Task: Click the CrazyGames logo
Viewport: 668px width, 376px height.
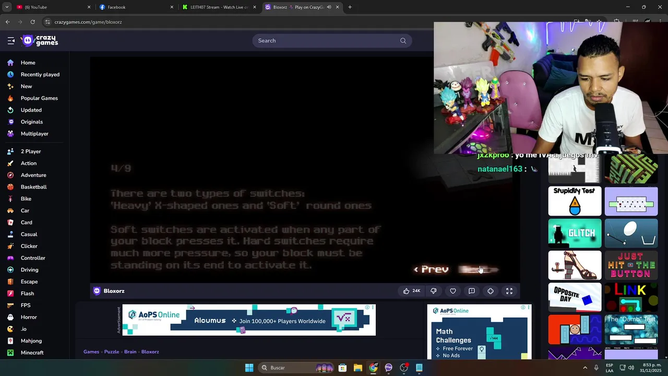Action: pyautogui.click(x=40, y=41)
